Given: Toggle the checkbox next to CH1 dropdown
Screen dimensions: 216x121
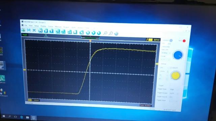Looking at the screenshot, I should point(171,68).
